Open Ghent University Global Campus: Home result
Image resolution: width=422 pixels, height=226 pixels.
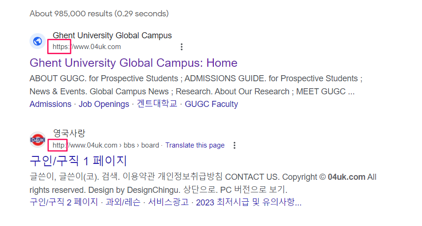[133, 63]
